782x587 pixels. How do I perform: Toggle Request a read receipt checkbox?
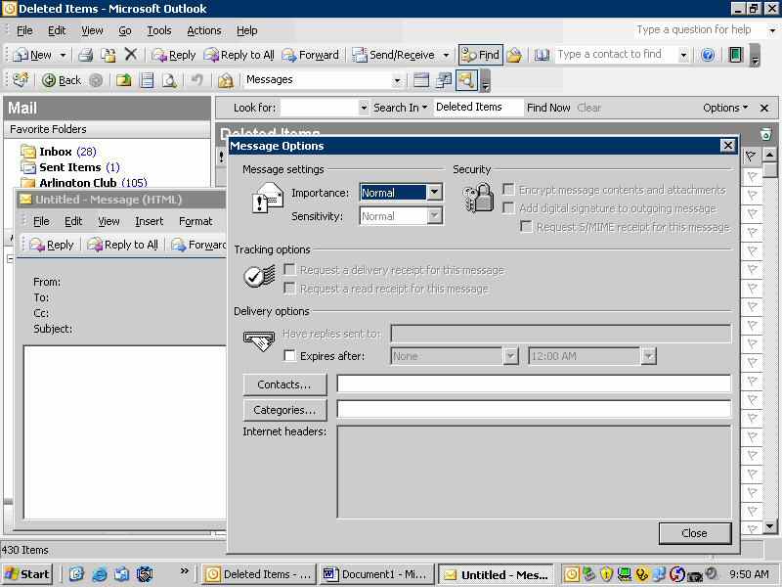pyautogui.click(x=289, y=288)
